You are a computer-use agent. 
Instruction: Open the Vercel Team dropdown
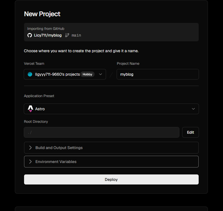click(x=65, y=74)
